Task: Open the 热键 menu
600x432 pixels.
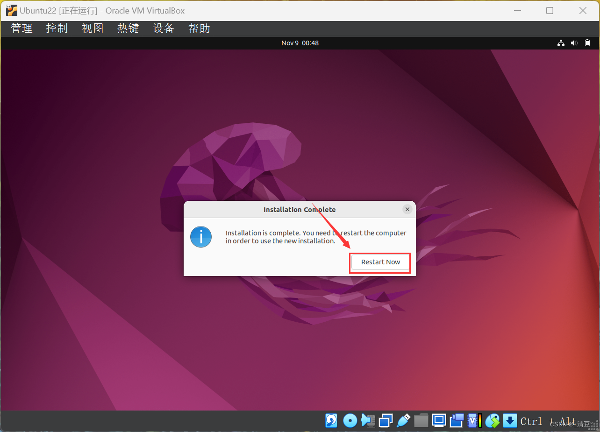Action: (x=128, y=28)
